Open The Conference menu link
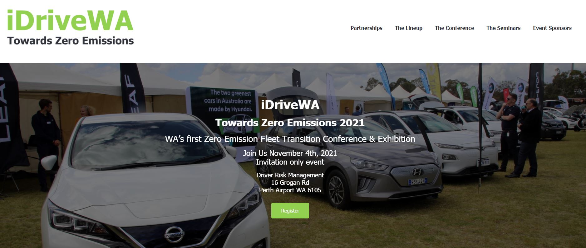Screen dimensions: 586x248 pyautogui.click(x=454, y=28)
